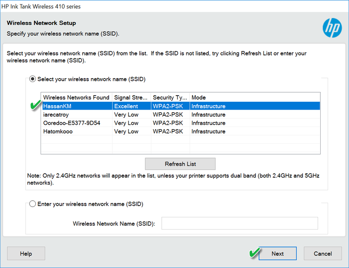
Task: Click Infrastructure cell in iarecatroy row
Action: click(x=255, y=114)
